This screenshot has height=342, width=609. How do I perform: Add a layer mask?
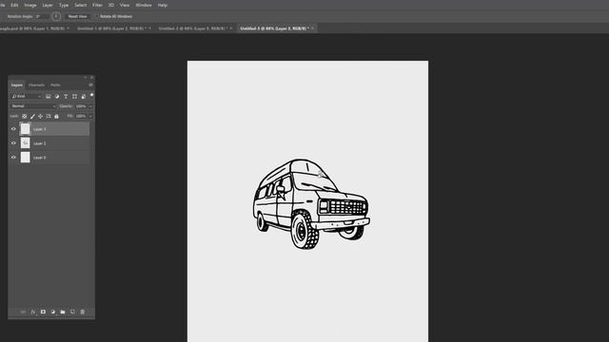(43, 312)
